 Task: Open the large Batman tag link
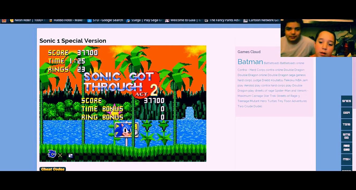[250, 62]
